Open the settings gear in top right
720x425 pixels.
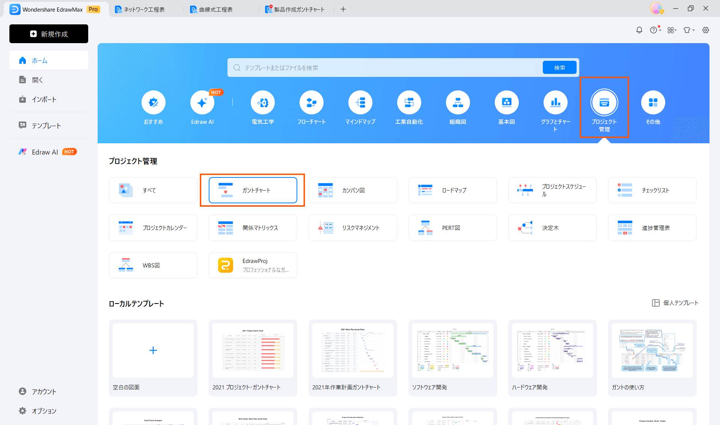point(706,30)
